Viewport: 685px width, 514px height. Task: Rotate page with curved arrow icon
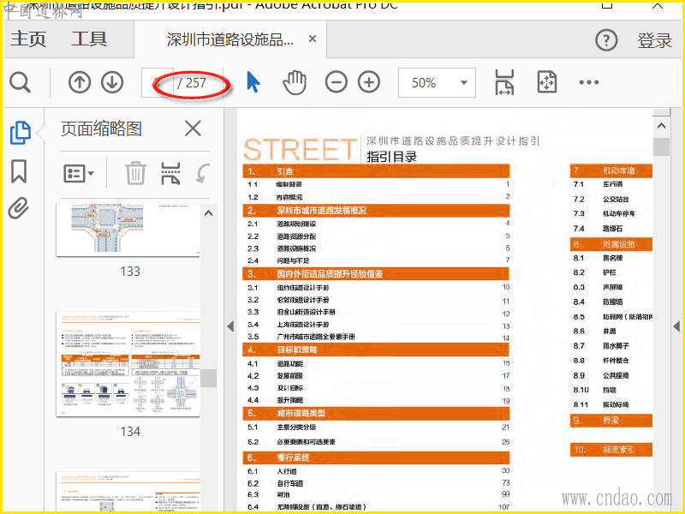(x=203, y=173)
